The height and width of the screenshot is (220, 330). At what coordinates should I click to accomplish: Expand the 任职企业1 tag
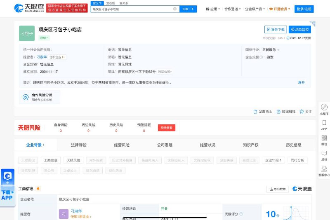click(57, 57)
